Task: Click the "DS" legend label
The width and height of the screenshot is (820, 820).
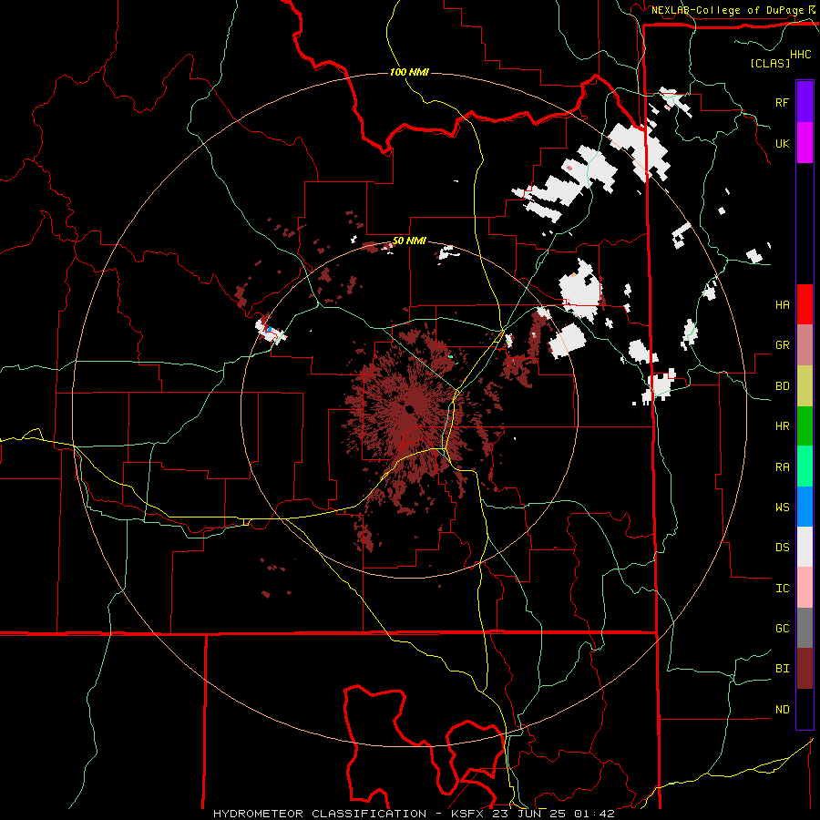Action: (783, 548)
